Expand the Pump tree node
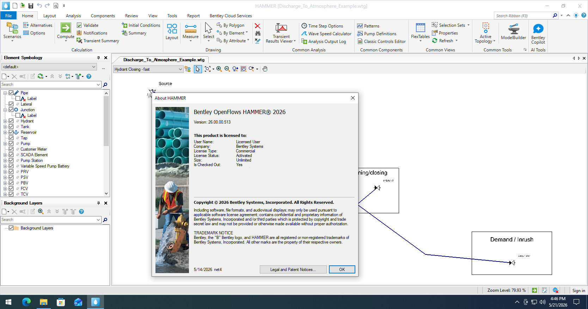The width and height of the screenshot is (588, 309). tap(5, 144)
